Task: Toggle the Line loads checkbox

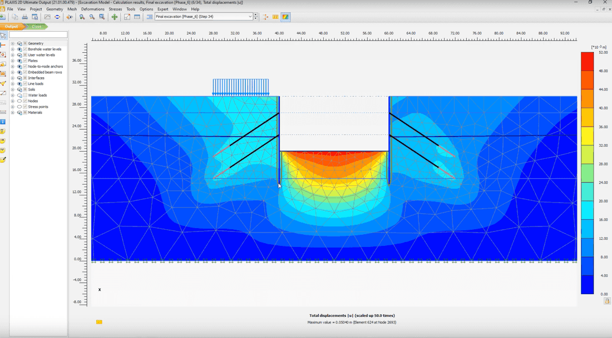Action: point(25,84)
